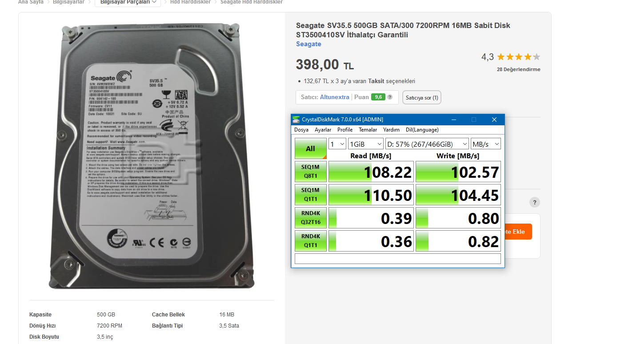Open the Bilgisayar Parçaları breadcrumb dropdown

coord(128,2)
